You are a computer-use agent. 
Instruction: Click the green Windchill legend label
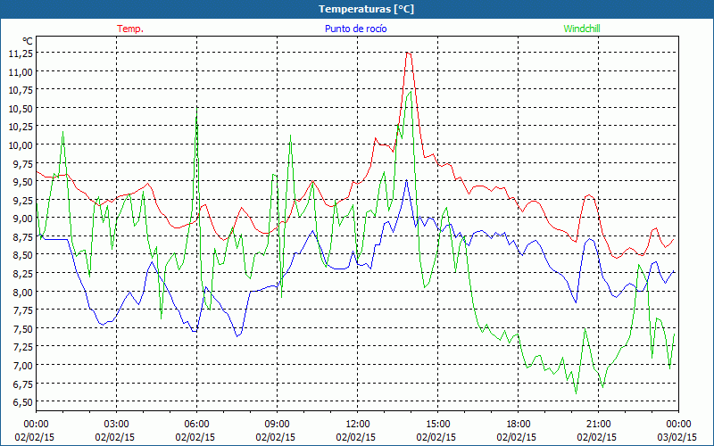pos(582,29)
